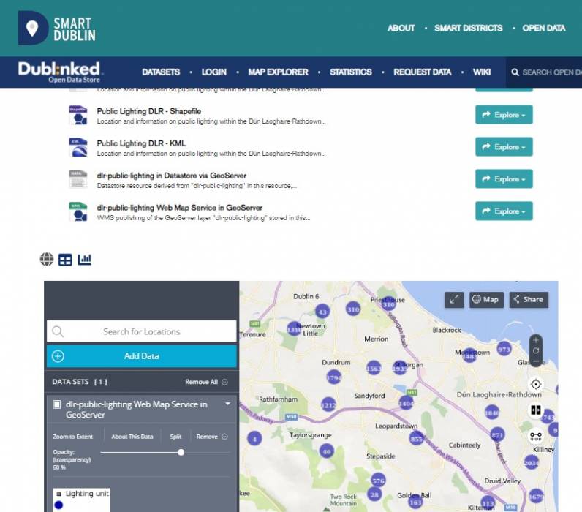
Task: Zoom in on the map
Action: pos(536,340)
